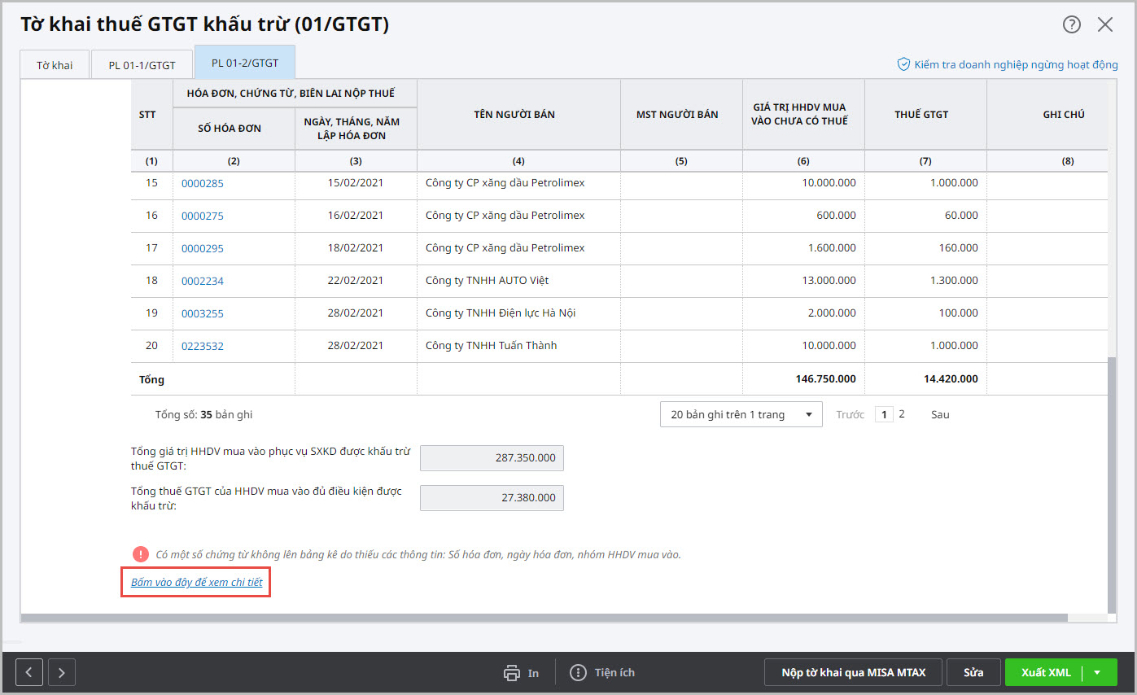Go to previous declaration with left arrow
The width and height of the screenshot is (1137, 695).
[x=29, y=672]
